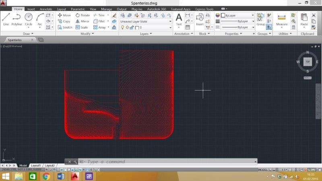This screenshot has height=181, width=322.
Task: Expand the Draw panel
Action: click(x=28, y=34)
